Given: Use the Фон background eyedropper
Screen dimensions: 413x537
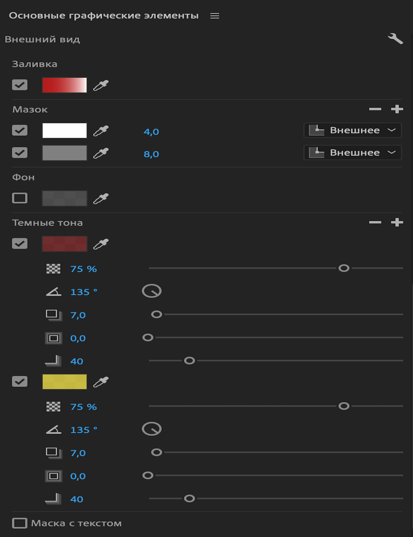Looking at the screenshot, I should [x=101, y=199].
